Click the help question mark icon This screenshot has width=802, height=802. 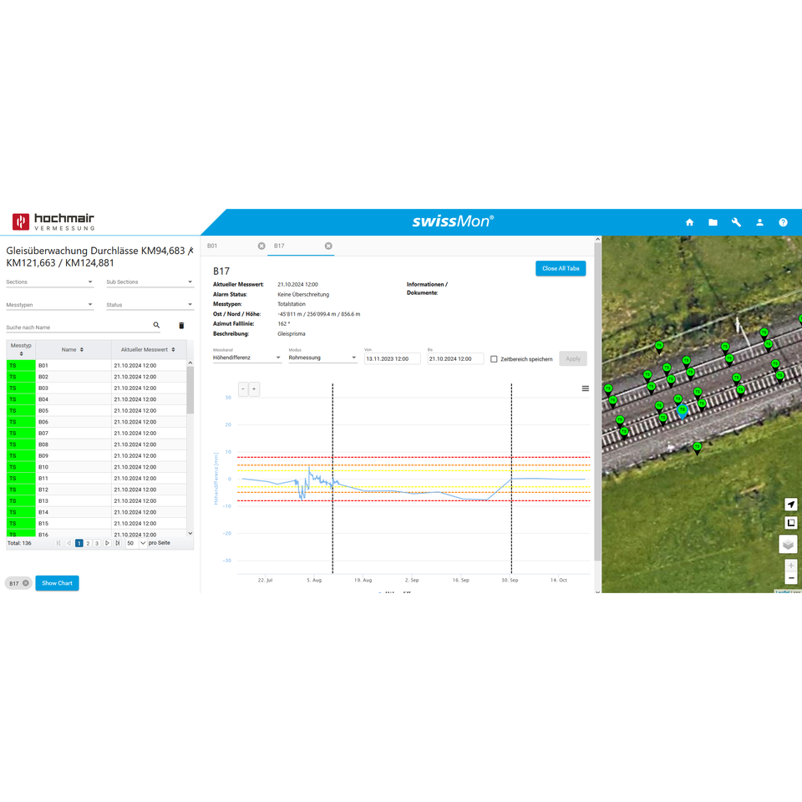tap(783, 222)
